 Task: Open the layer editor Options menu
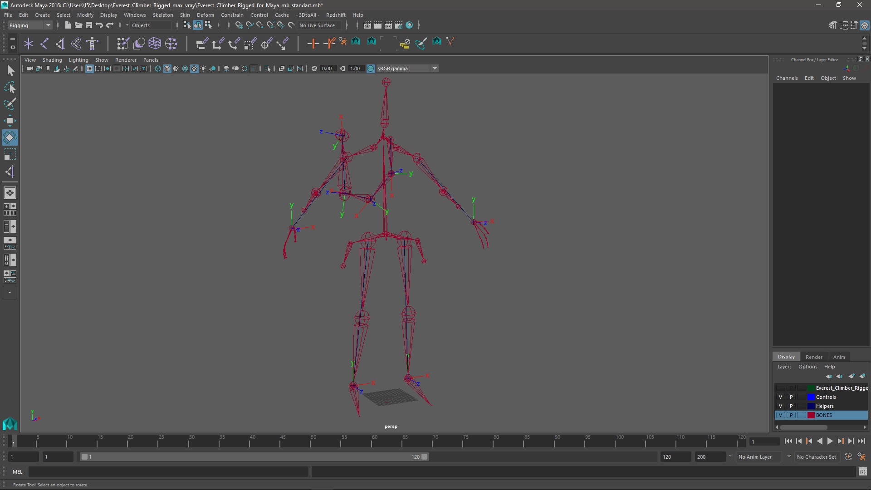pos(807,367)
